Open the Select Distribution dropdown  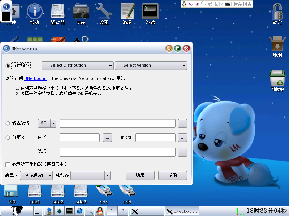tap(77, 66)
